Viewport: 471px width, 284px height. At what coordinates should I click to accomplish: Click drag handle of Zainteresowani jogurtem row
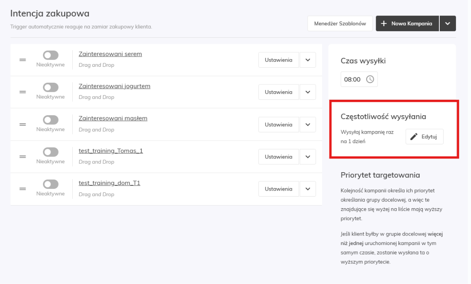(23, 92)
